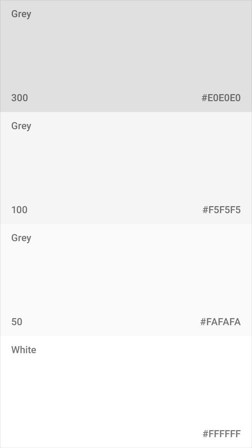Click the 100 shade number
252x448 pixels.
coord(19,210)
